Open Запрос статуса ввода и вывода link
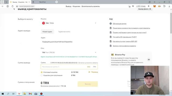The image size is (172, 96). pos(124,46)
